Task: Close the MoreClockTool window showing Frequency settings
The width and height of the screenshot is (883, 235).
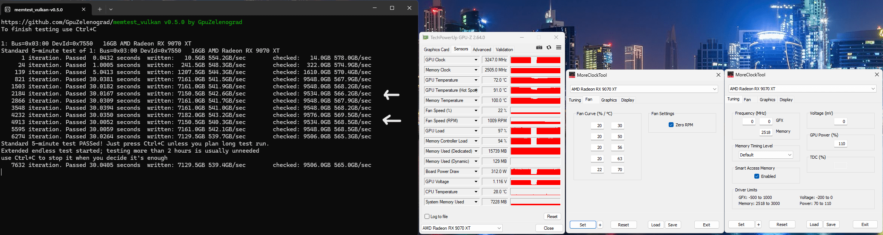Action: pyautogui.click(x=877, y=74)
